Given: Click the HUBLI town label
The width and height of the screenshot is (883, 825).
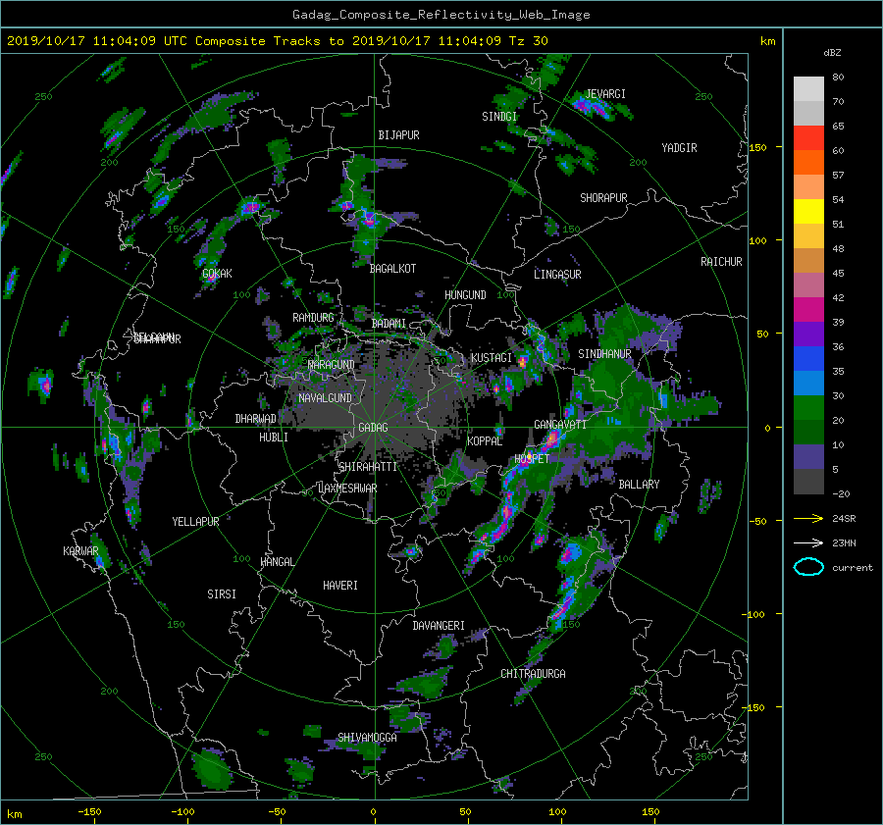Looking at the screenshot, I should click(274, 438).
